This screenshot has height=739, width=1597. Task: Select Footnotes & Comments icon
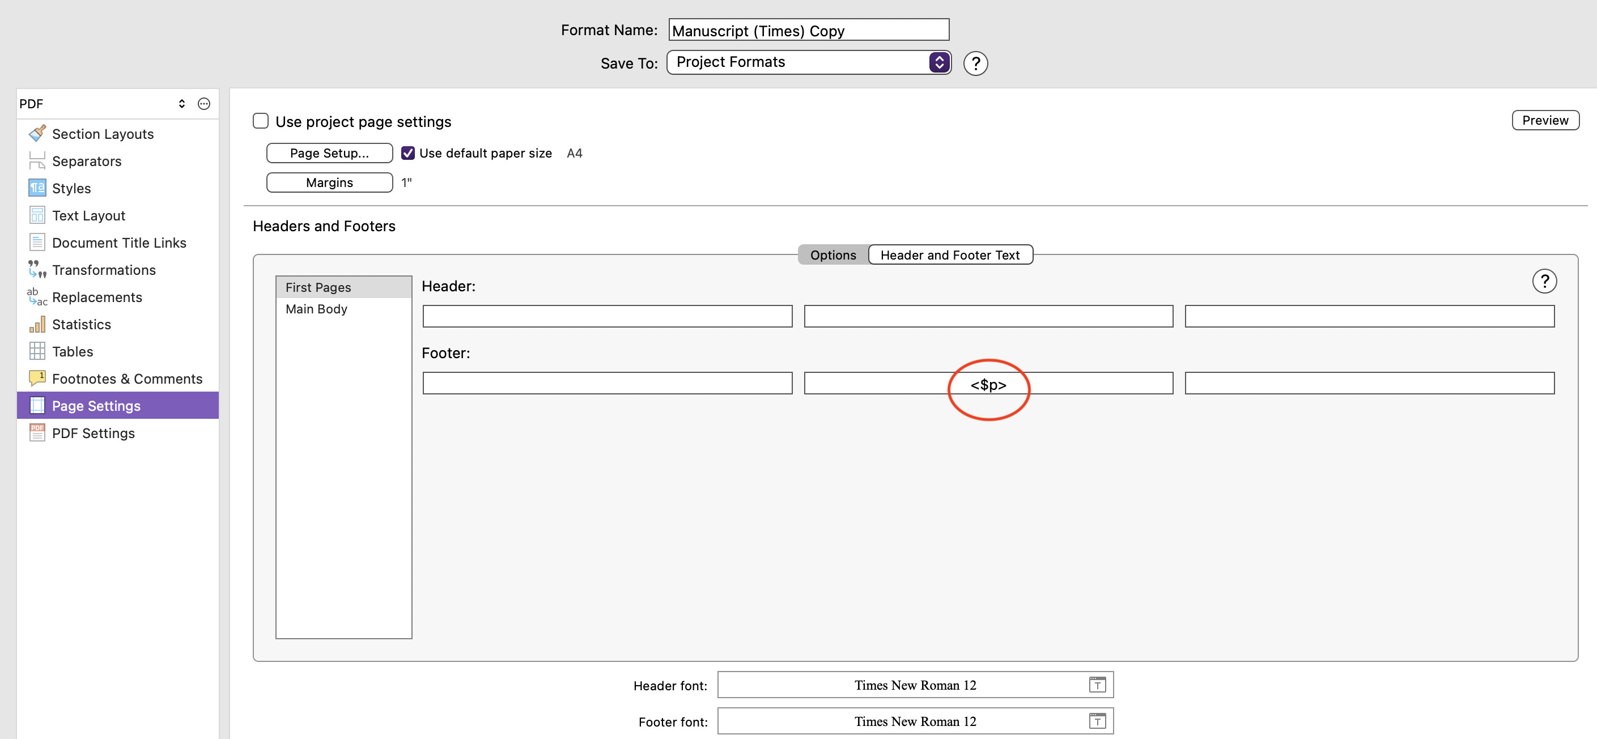pyautogui.click(x=37, y=378)
